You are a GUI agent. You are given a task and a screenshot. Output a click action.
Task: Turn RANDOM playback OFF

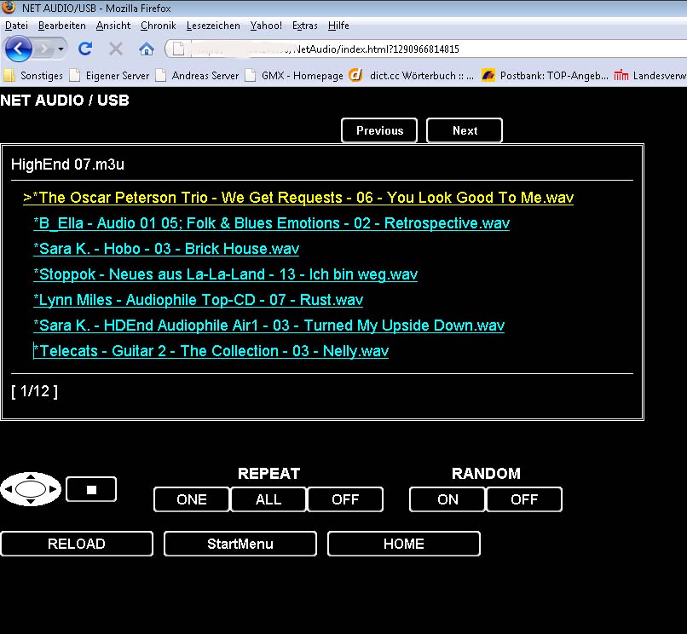(524, 499)
